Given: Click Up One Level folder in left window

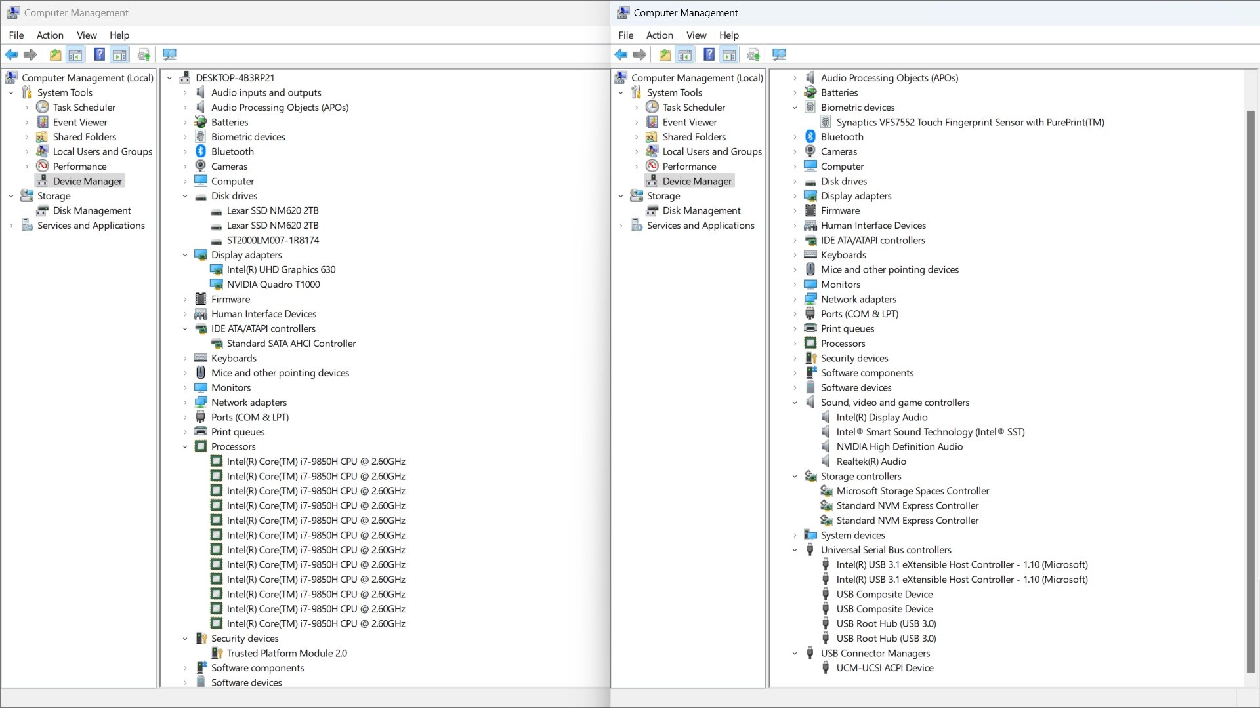Looking at the screenshot, I should point(56,55).
